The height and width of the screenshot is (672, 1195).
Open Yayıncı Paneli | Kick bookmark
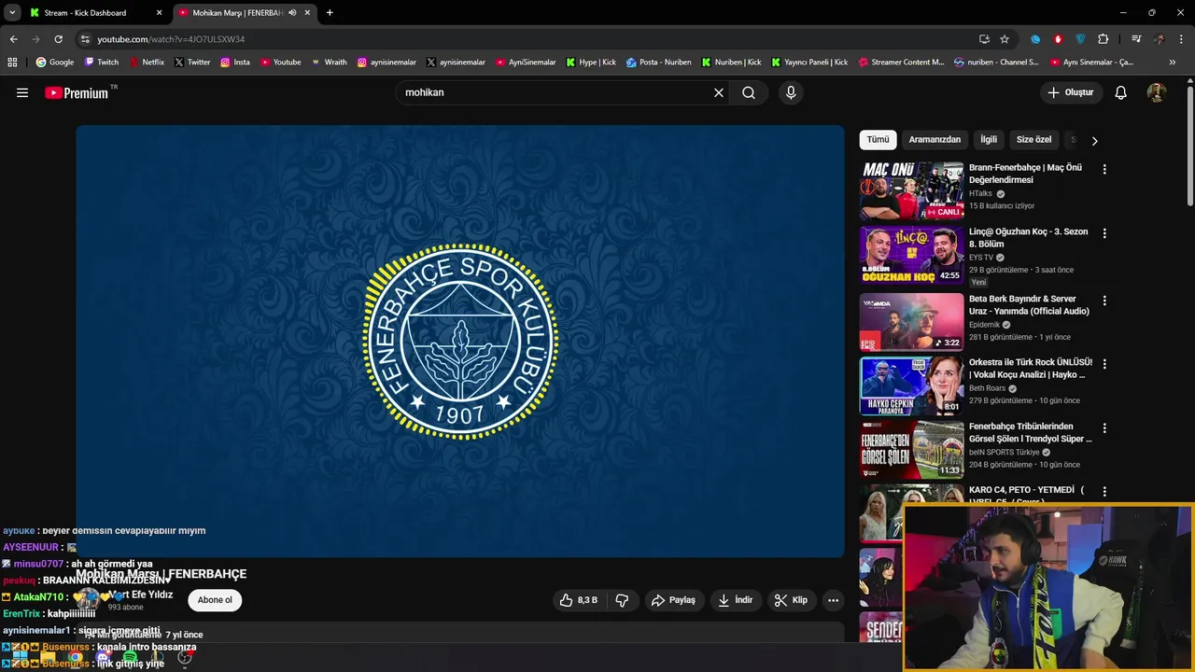coord(810,63)
